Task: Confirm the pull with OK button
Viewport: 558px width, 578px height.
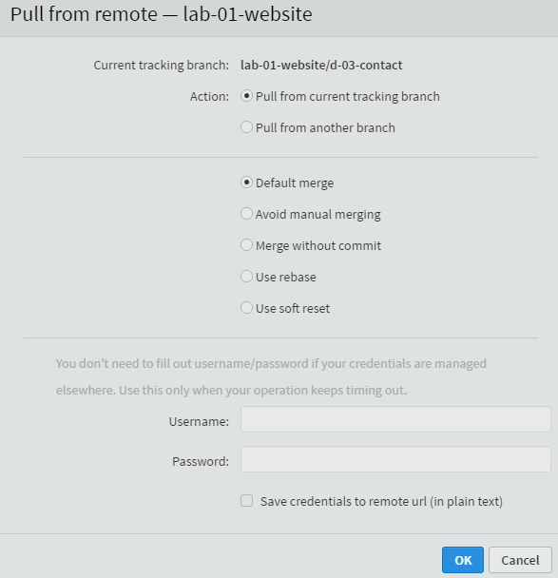Action: coord(463,560)
